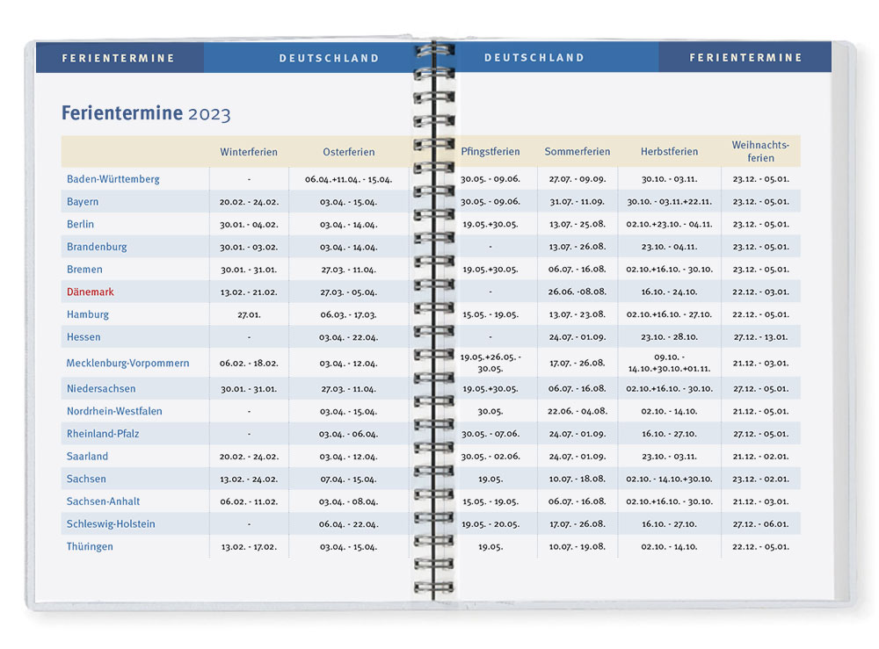Select the 'Hessen' row label
Image resolution: width=879 pixels, height=649 pixels.
point(84,337)
